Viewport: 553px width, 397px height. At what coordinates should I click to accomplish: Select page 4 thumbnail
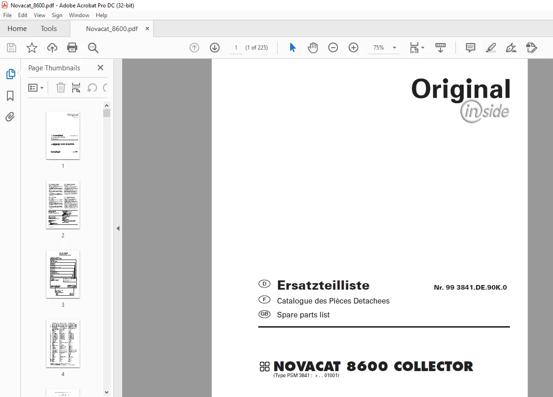click(63, 344)
